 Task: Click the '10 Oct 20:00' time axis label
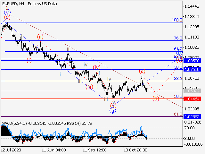point(135,150)
